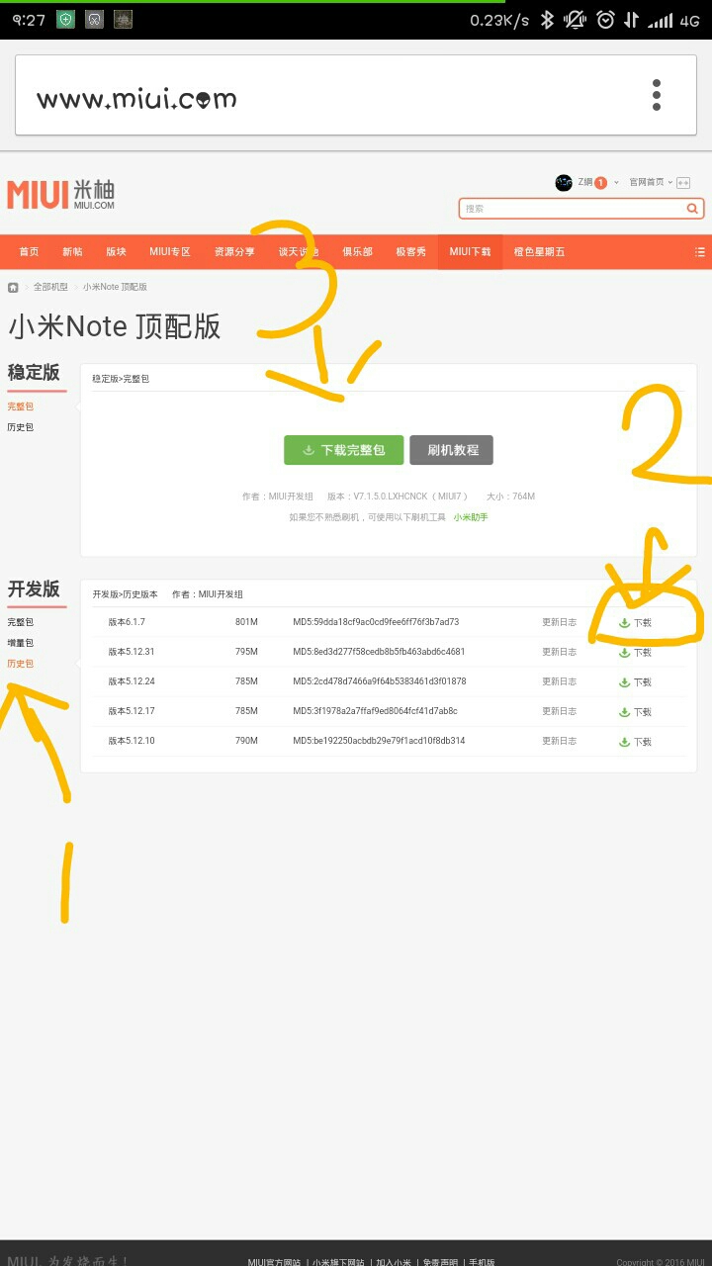
Task: Click the 版本6.1.7 text
Action: pos(127,622)
